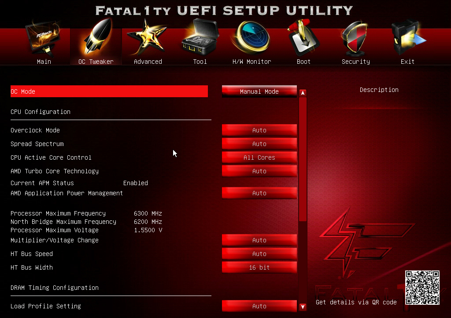Click the QR code image
451x318 pixels.
click(x=422, y=287)
